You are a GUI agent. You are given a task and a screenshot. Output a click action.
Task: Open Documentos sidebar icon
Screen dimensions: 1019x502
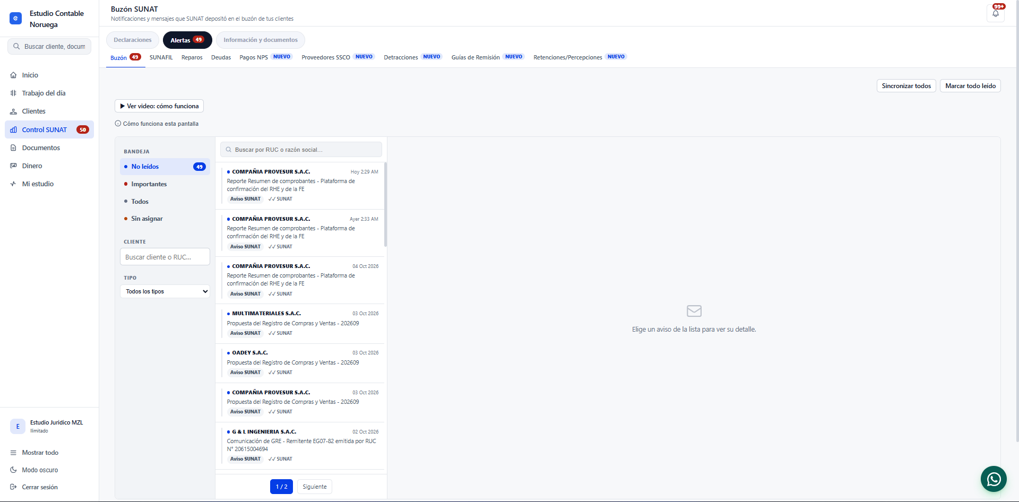13,148
